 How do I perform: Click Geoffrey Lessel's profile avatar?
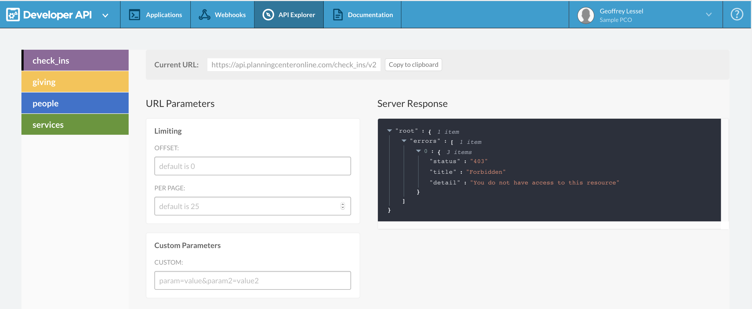[x=586, y=15]
